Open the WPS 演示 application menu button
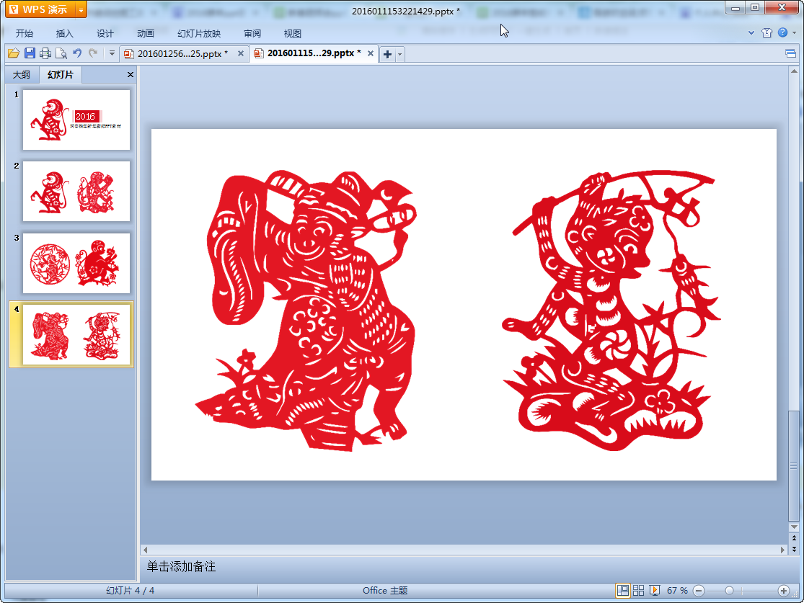Screen dimensions: 804x603 [40, 9]
